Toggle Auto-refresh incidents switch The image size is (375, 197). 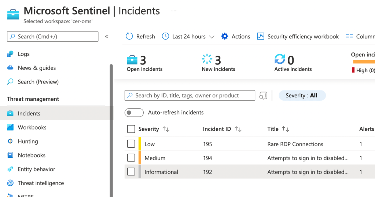coord(134,112)
